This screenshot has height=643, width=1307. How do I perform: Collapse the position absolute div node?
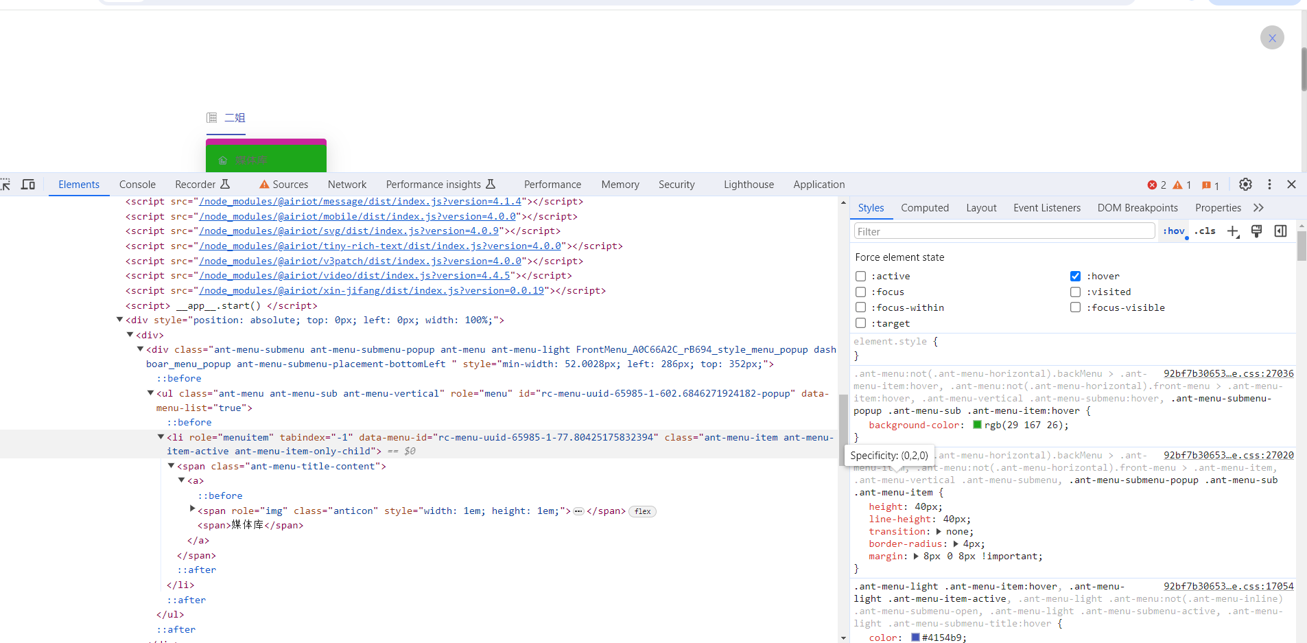click(x=119, y=320)
